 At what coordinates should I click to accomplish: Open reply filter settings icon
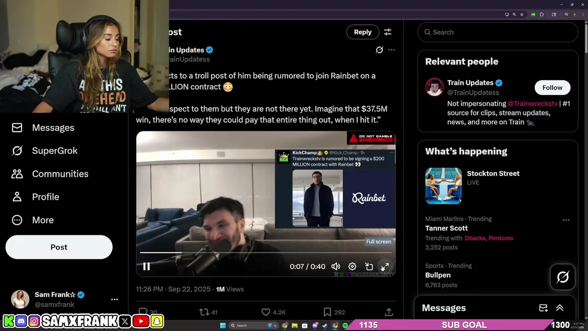388,32
